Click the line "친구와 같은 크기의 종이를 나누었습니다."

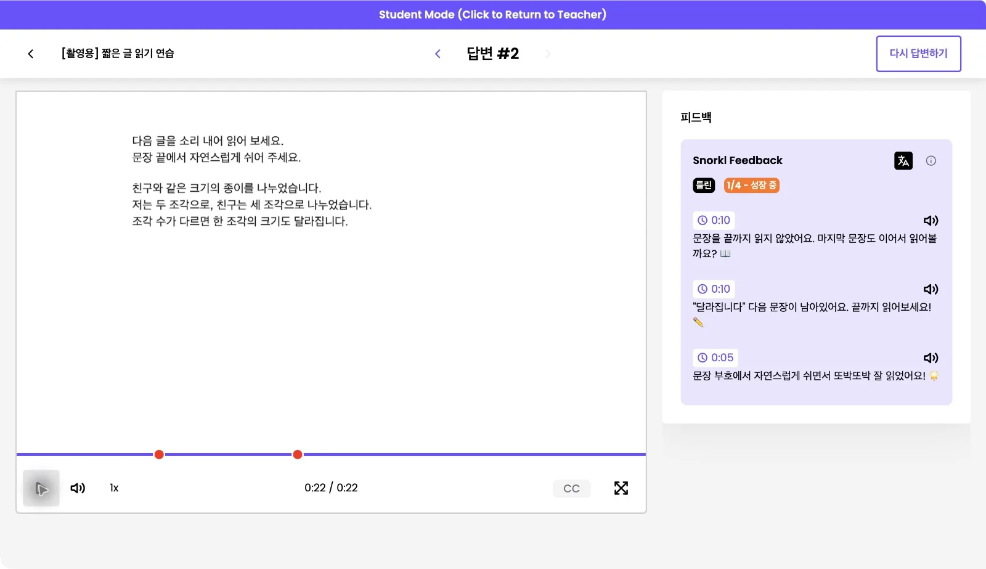point(226,188)
